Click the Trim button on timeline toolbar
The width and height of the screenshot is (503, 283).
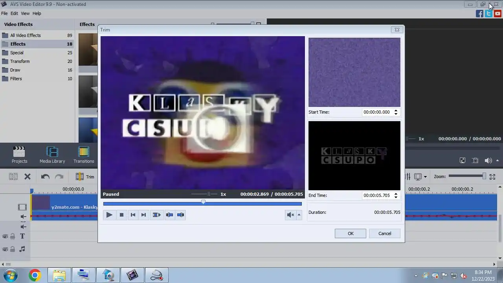pyautogui.click(x=85, y=177)
